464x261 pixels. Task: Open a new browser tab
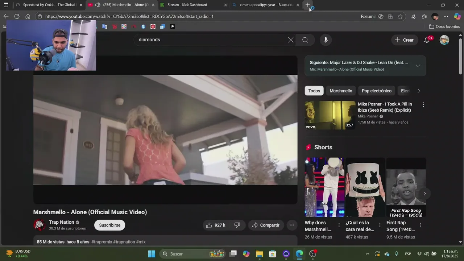(308, 5)
